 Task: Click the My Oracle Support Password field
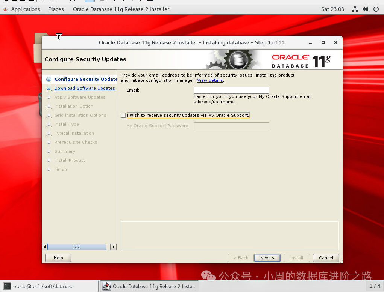click(x=231, y=126)
